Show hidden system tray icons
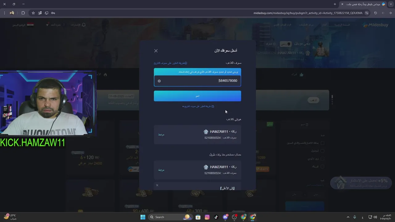 (x=348, y=217)
